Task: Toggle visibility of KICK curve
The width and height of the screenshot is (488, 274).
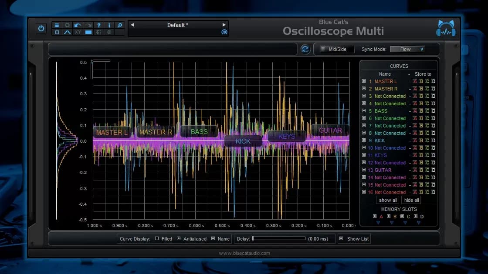Action: [x=364, y=140]
